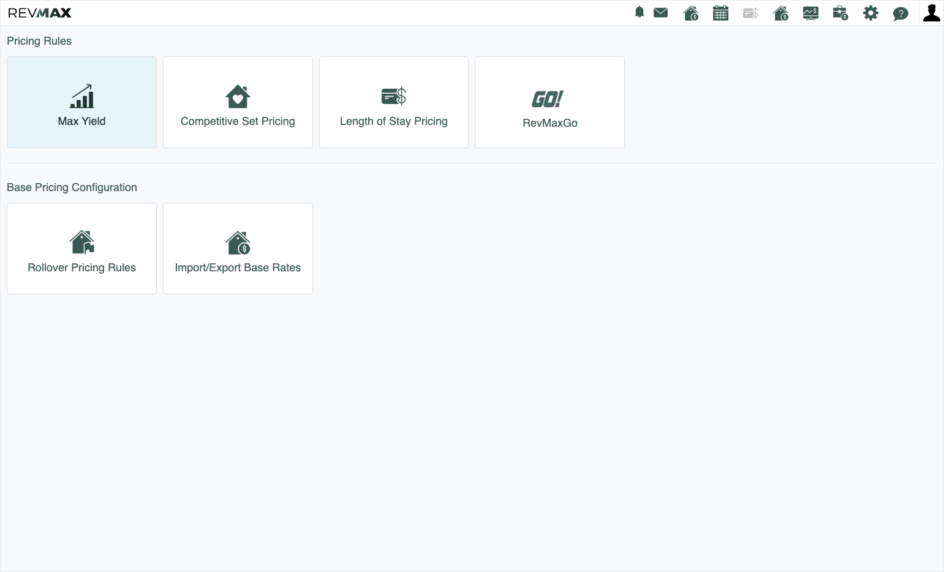Open the notifications bell
Image resolution: width=944 pixels, height=572 pixels.
pos(640,13)
